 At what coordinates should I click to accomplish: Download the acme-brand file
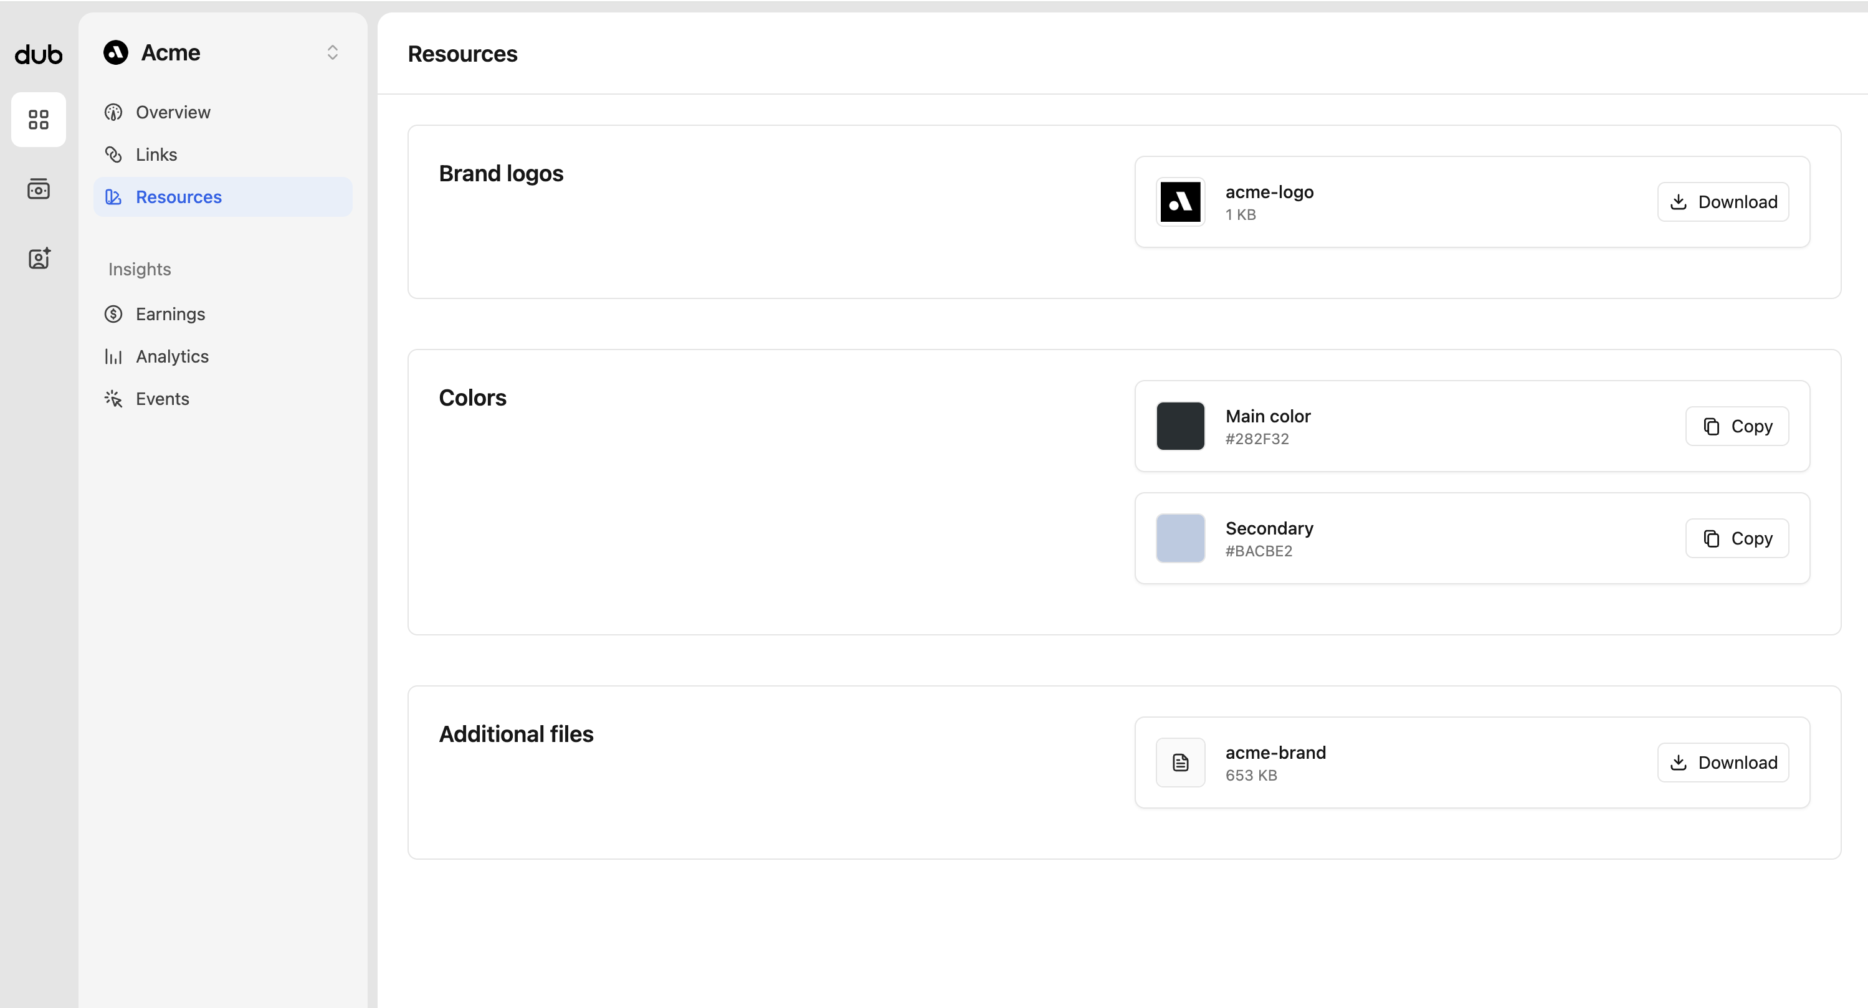(1723, 762)
